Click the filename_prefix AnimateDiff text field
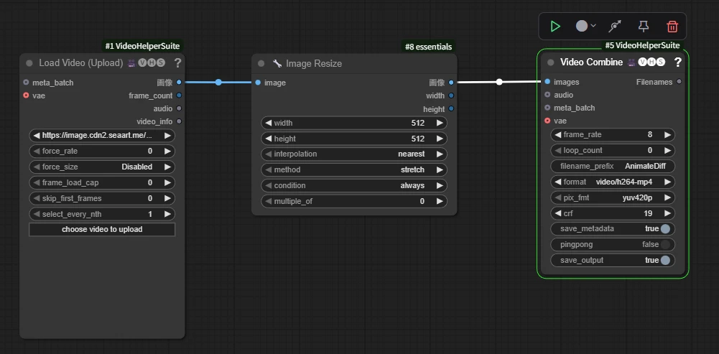Image resolution: width=719 pixels, height=354 pixels. (x=613, y=166)
